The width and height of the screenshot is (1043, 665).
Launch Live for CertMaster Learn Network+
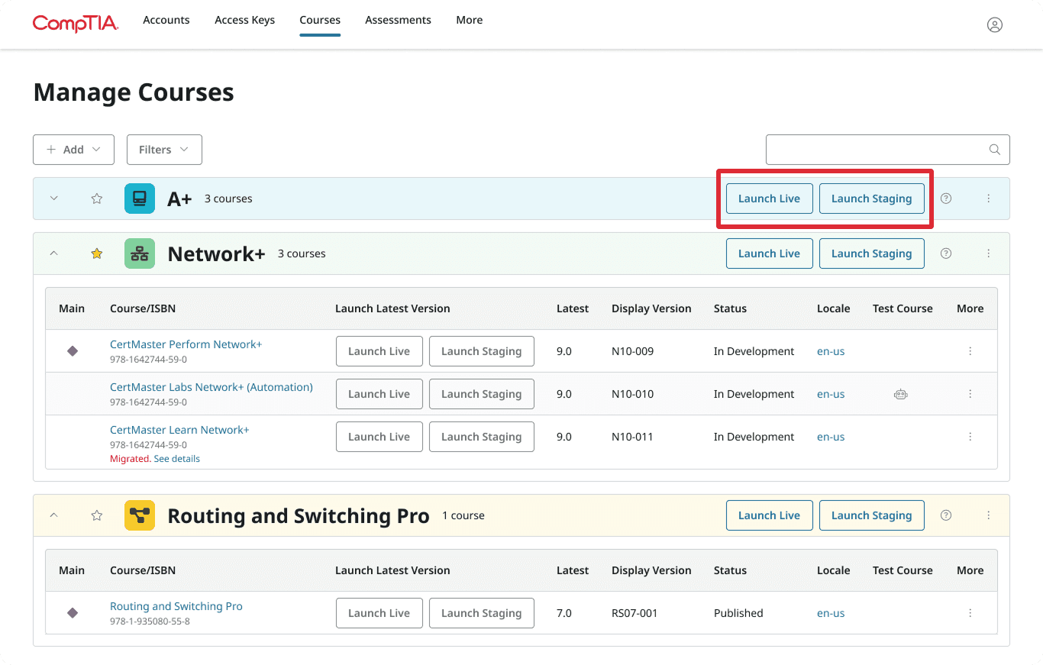click(379, 437)
